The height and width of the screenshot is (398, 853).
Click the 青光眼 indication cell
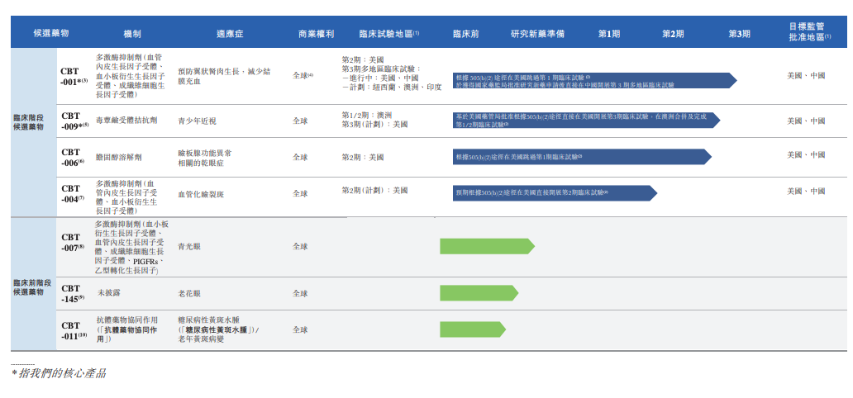[189, 246]
